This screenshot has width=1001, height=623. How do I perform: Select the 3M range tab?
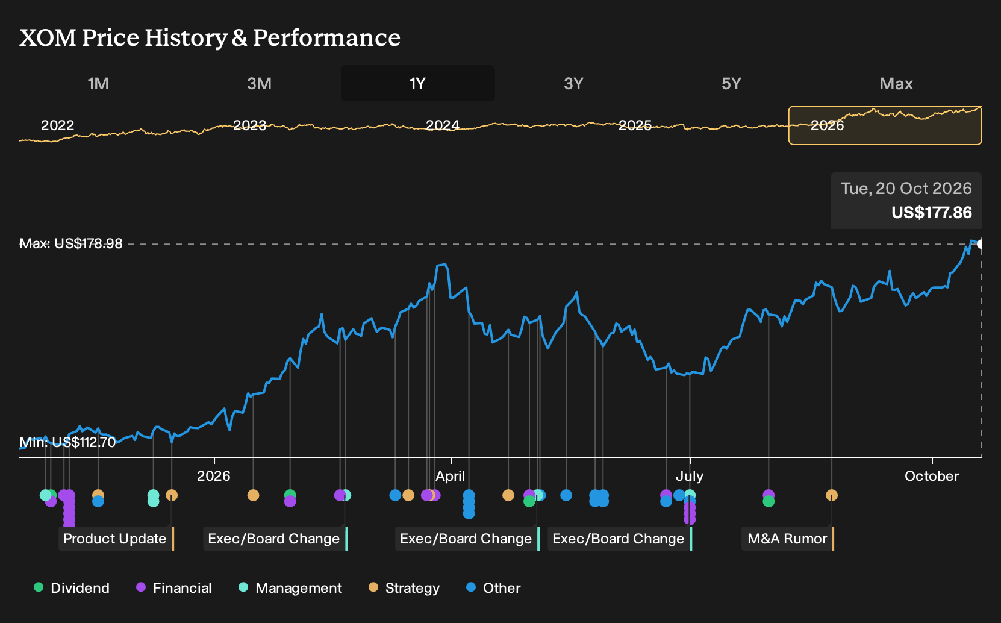pyautogui.click(x=259, y=83)
